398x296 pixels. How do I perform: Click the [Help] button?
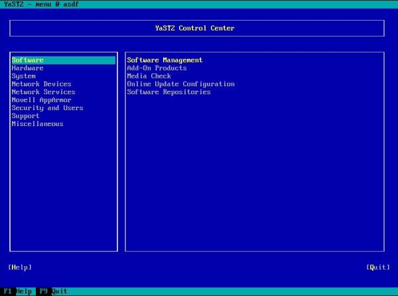point(20,267)
